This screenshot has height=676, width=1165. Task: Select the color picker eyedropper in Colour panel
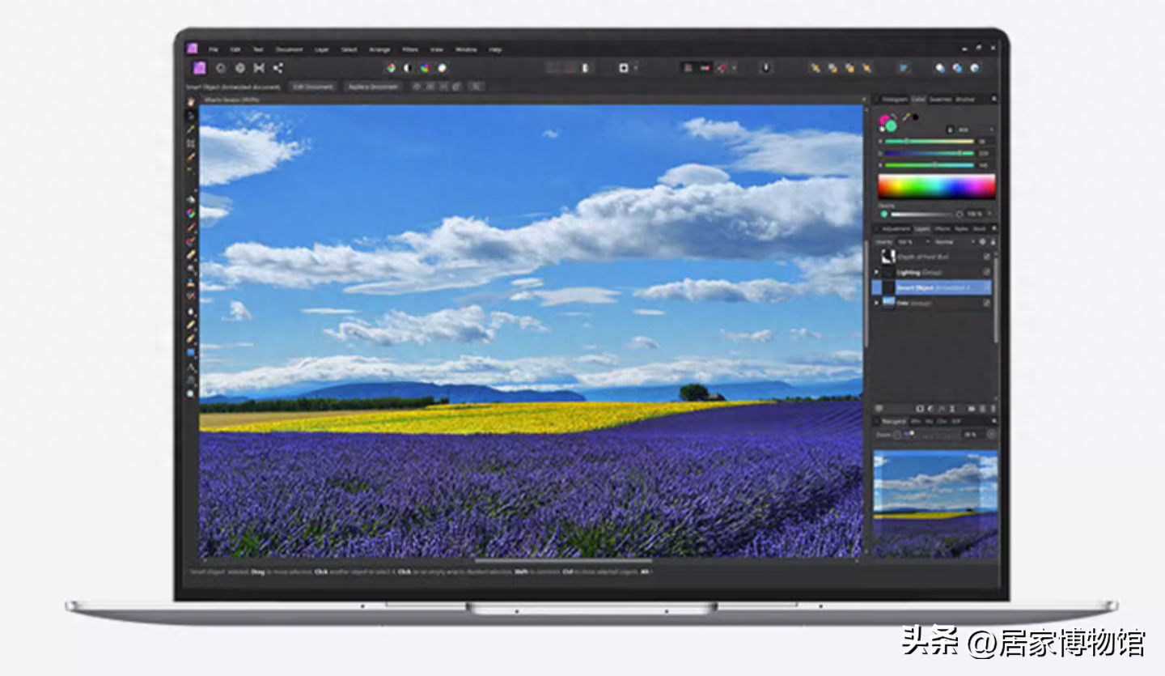(x=906, y=117)
